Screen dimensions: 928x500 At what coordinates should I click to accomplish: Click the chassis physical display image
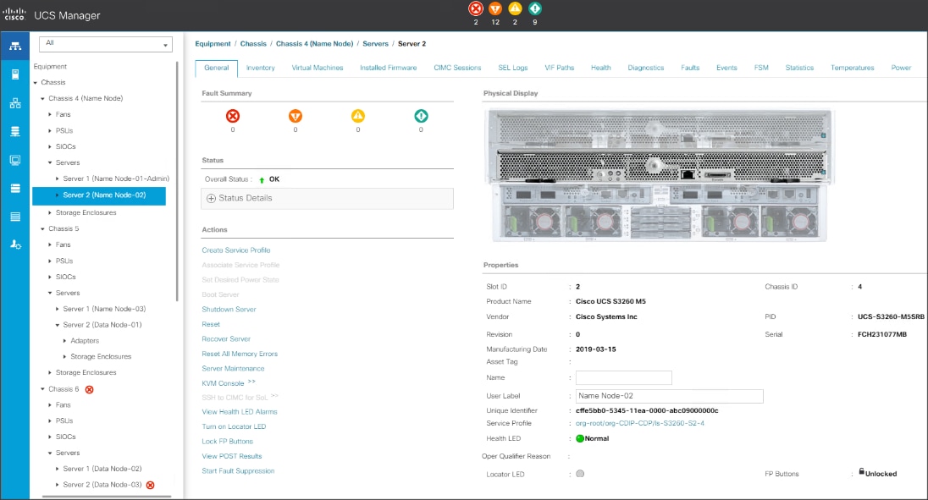pos(660,175)
